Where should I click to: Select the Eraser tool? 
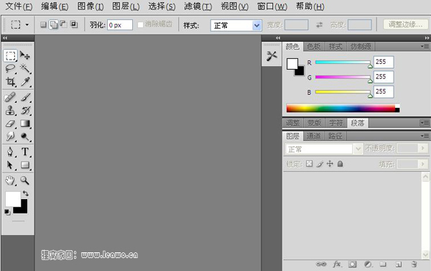point(10,124)
